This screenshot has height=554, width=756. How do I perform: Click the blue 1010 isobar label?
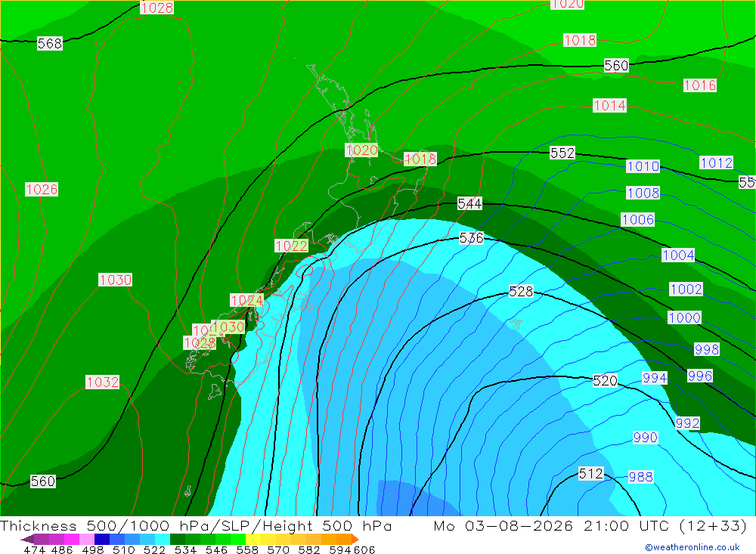pos(643,166)
